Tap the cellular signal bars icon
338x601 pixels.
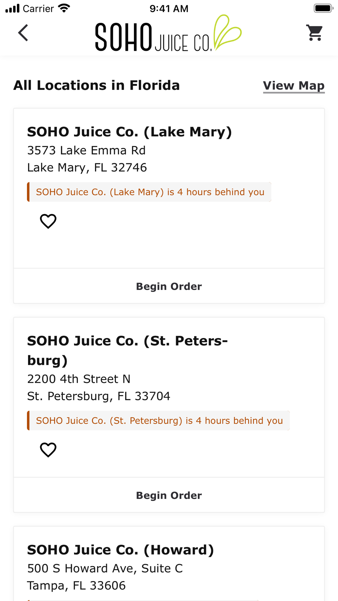pos(13,8)
